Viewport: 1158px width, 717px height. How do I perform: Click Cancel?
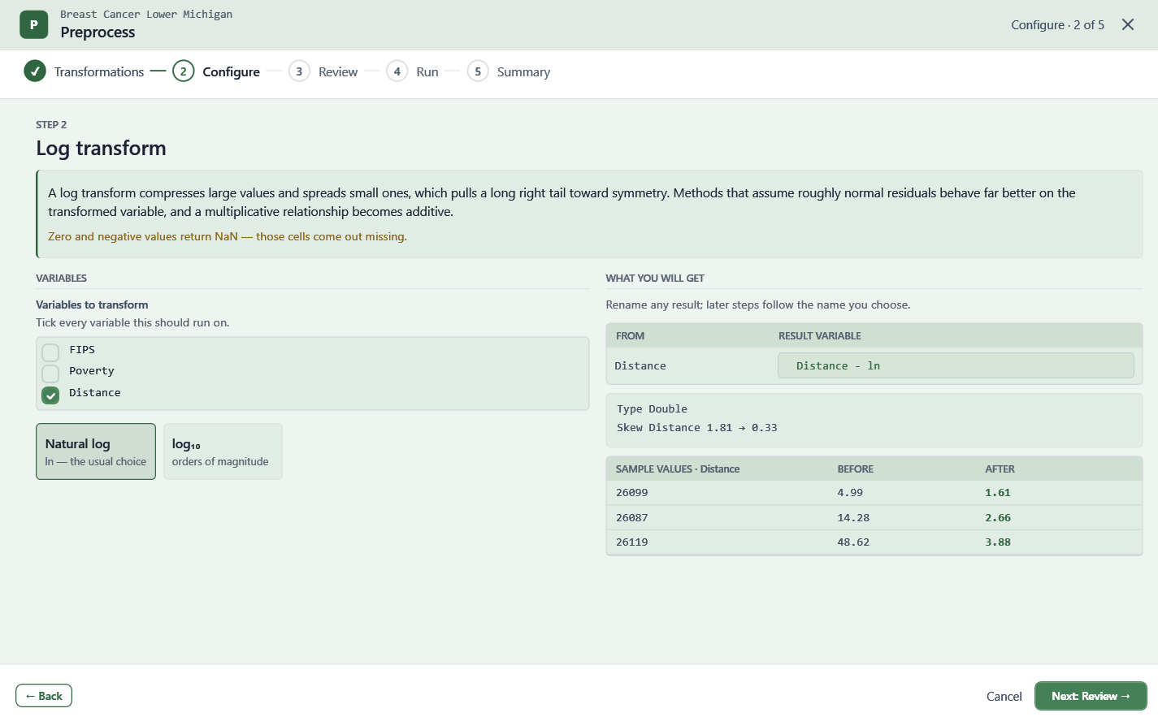(x=1004, y=696)
